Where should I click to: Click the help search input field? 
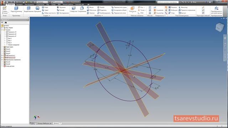pos(168,2)
